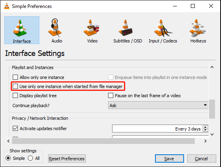Cancel the preferences dialog

202,159
